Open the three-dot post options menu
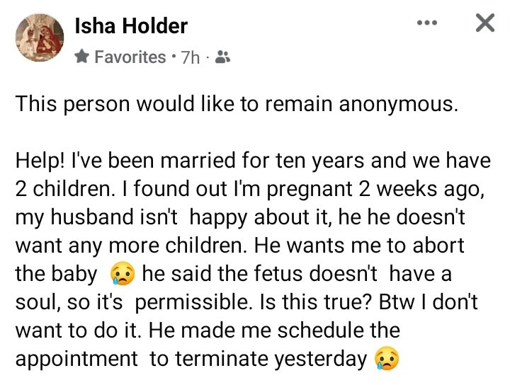This screenshot has width=510, height=385. (x=427, y=23)
